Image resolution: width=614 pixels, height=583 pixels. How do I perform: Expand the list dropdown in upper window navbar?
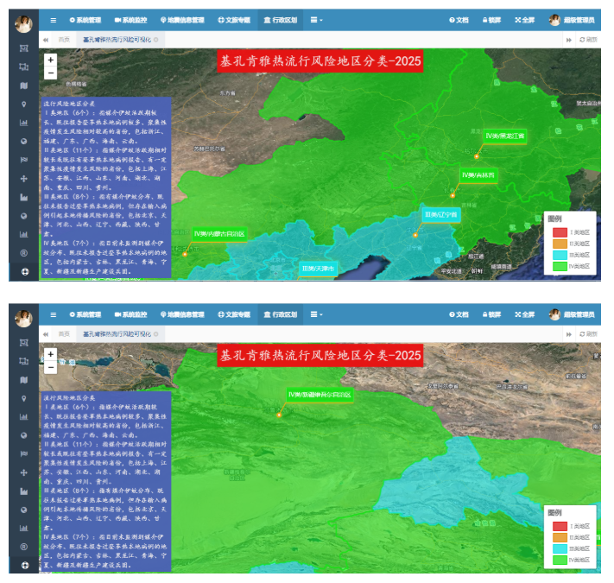point(316,20)
